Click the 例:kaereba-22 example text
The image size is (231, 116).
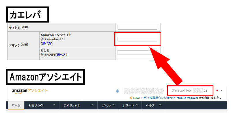point(52,39)
